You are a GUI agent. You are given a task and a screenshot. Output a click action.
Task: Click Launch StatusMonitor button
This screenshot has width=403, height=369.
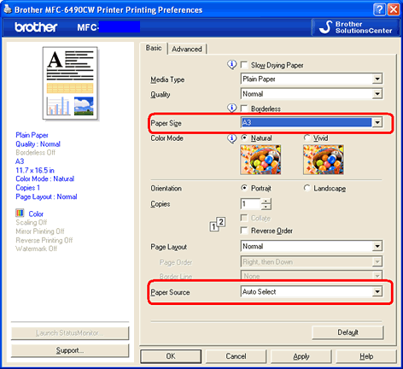click(x=70, y=333)
